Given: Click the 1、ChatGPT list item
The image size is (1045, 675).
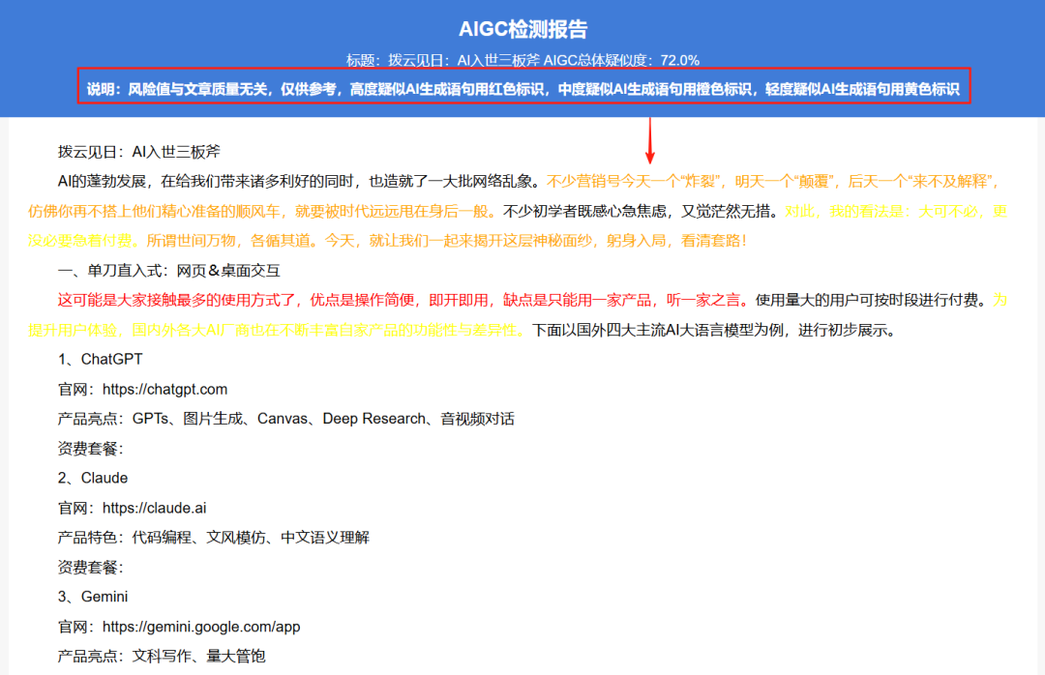Looking at the screenshot, I should click(100, 359).
